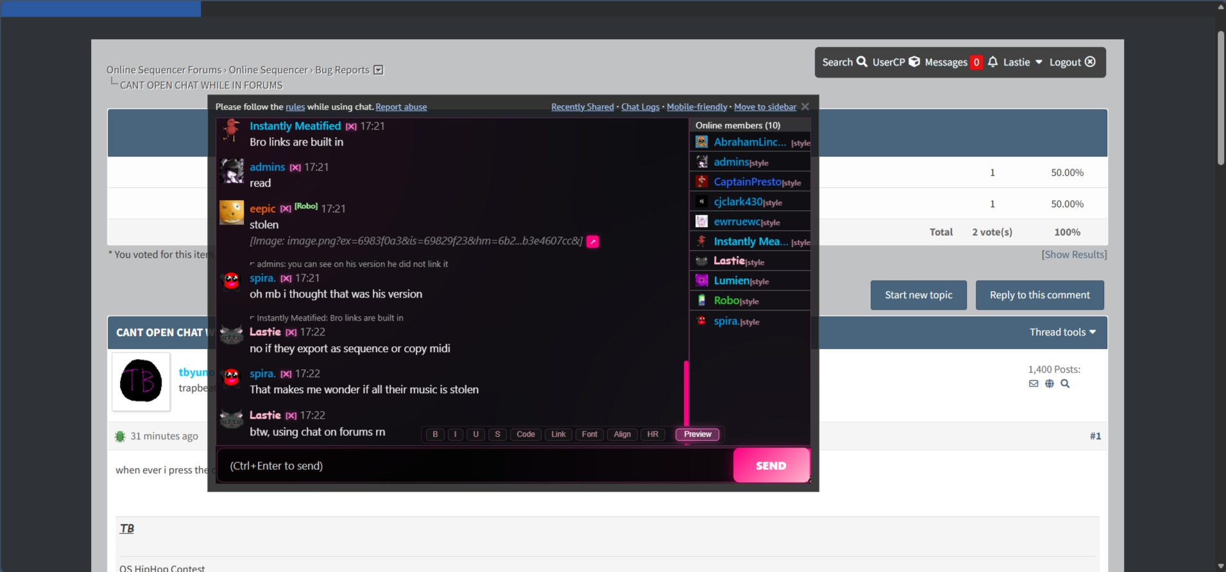Open the Recently Shared link

tap(583, 107)
